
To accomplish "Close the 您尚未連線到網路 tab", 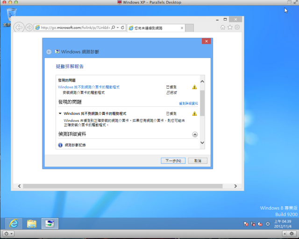I will click(182, 28).
